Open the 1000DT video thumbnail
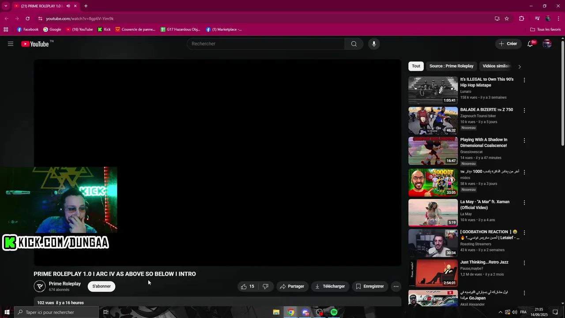565x318 pixels. (x=433, y=182)
